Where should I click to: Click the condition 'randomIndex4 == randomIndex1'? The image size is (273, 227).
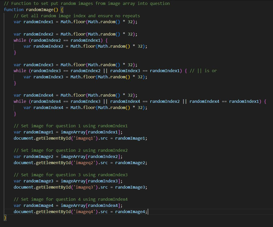pyautogui.click(x=224, y=101)
